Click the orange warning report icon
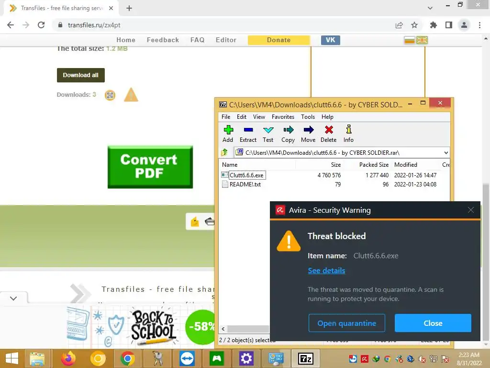Screen dimensions: 490x368 click(131, 95)
